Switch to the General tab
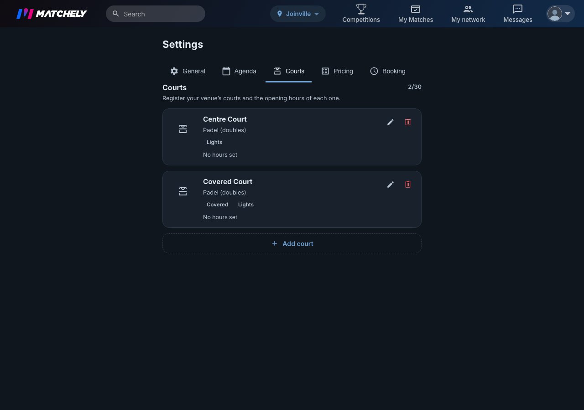The width and height of the screenshot is (584, 410). pyautogui.click(x=188, y=71)
